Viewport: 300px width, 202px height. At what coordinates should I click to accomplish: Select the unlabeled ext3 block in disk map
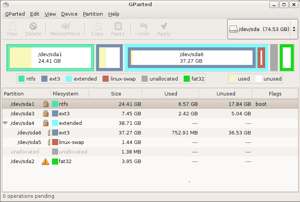click(x=109, y=58)
